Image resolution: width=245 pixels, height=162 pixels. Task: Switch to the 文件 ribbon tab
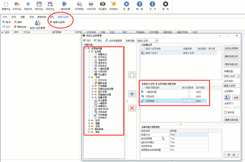click(x=5, y=17)
